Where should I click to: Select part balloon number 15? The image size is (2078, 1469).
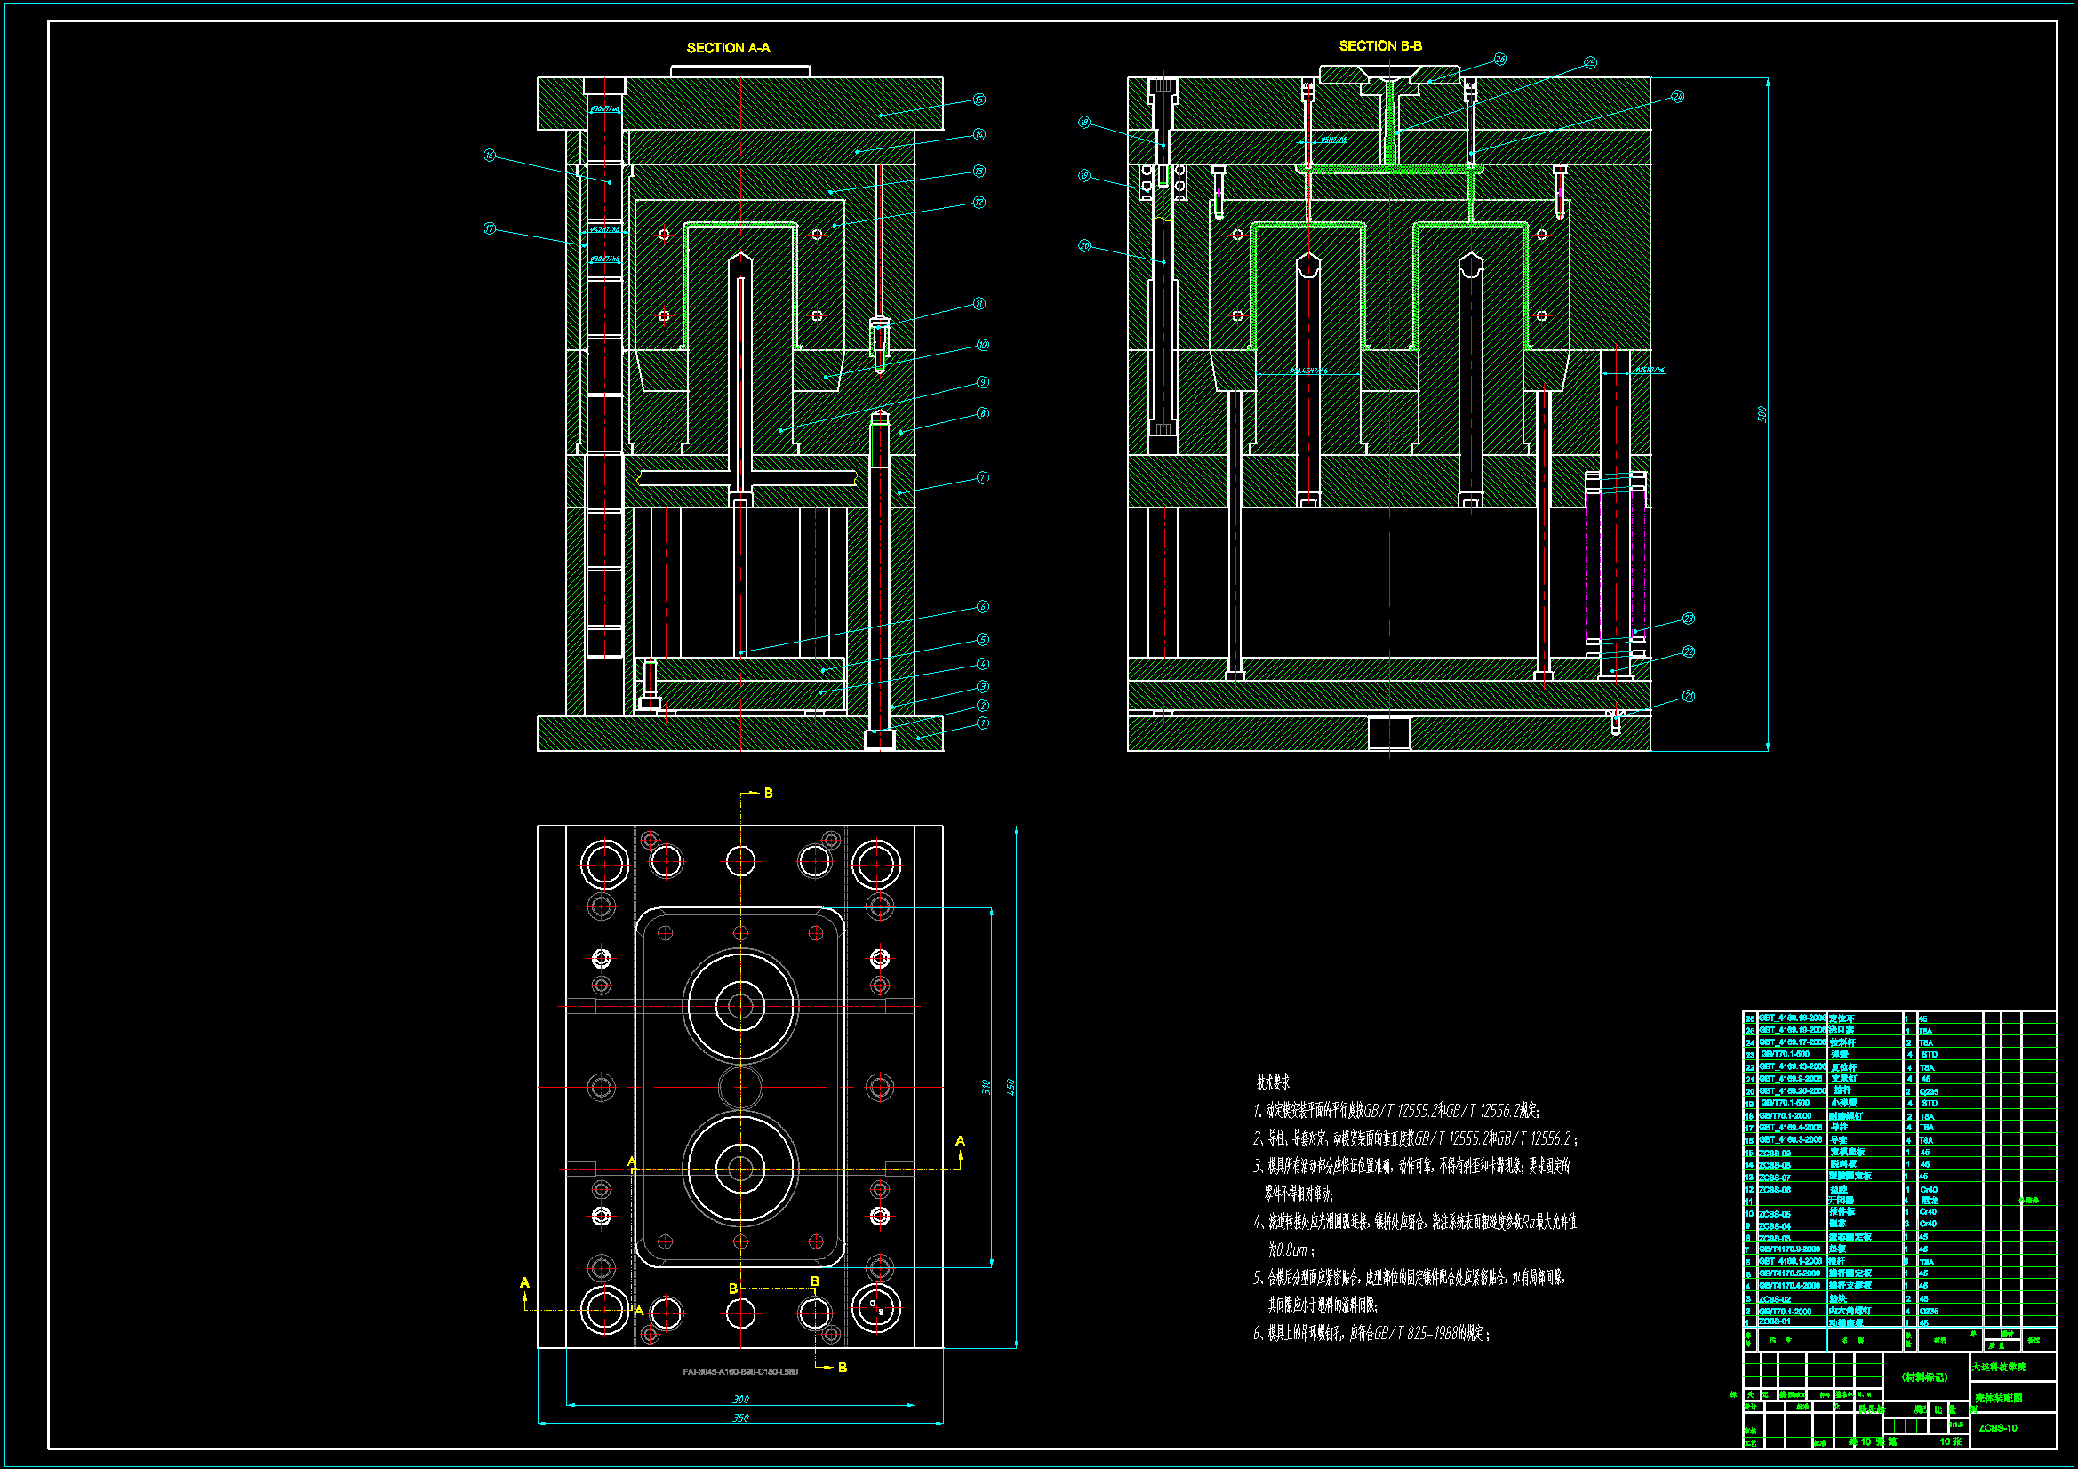pos(979,100)
